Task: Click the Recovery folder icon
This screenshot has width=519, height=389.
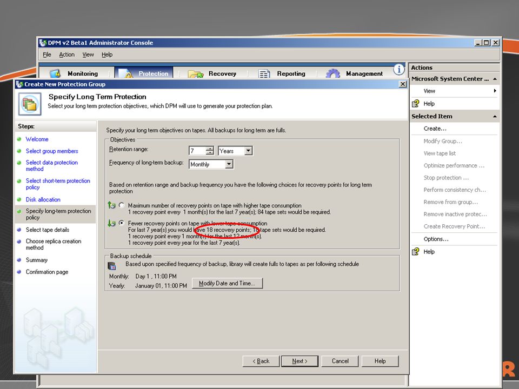Action: click(196, 74)
